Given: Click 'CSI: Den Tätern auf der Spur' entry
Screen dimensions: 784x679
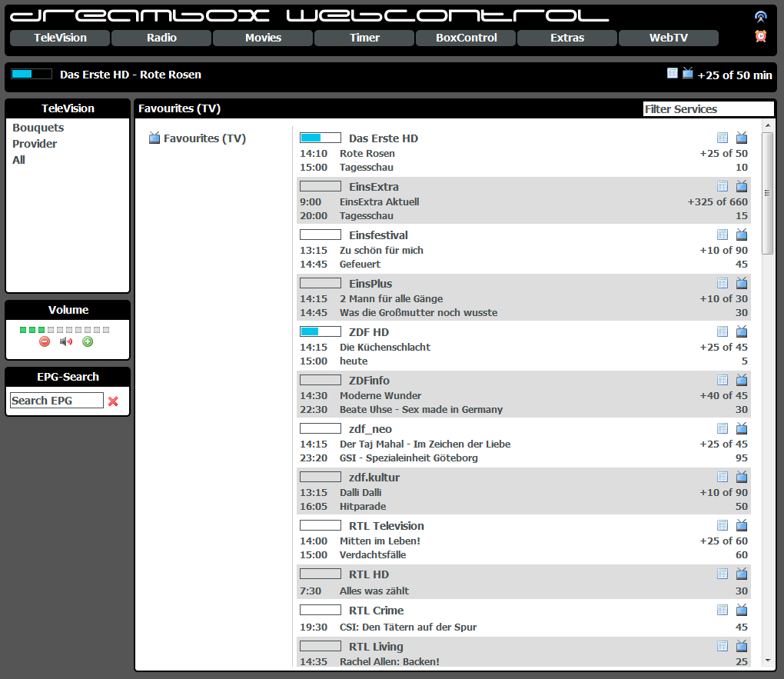Looking at the screenshot, I should coord(408,627).
